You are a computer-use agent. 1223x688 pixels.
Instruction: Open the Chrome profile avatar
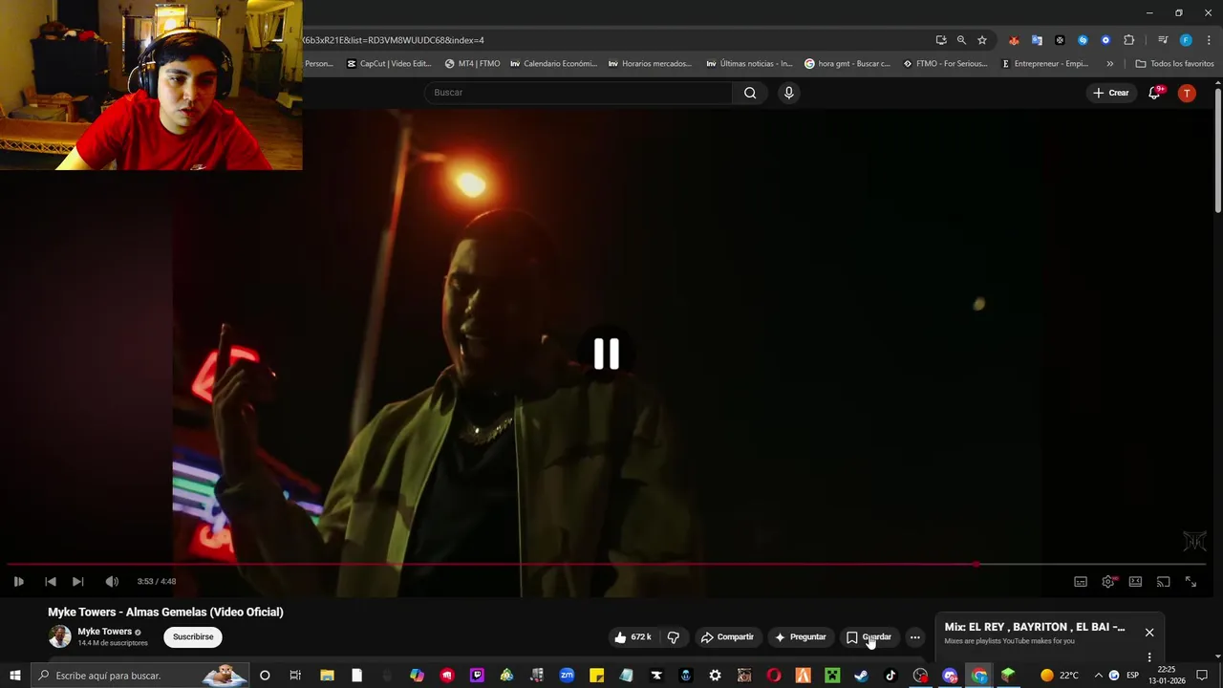[1186, 40]
